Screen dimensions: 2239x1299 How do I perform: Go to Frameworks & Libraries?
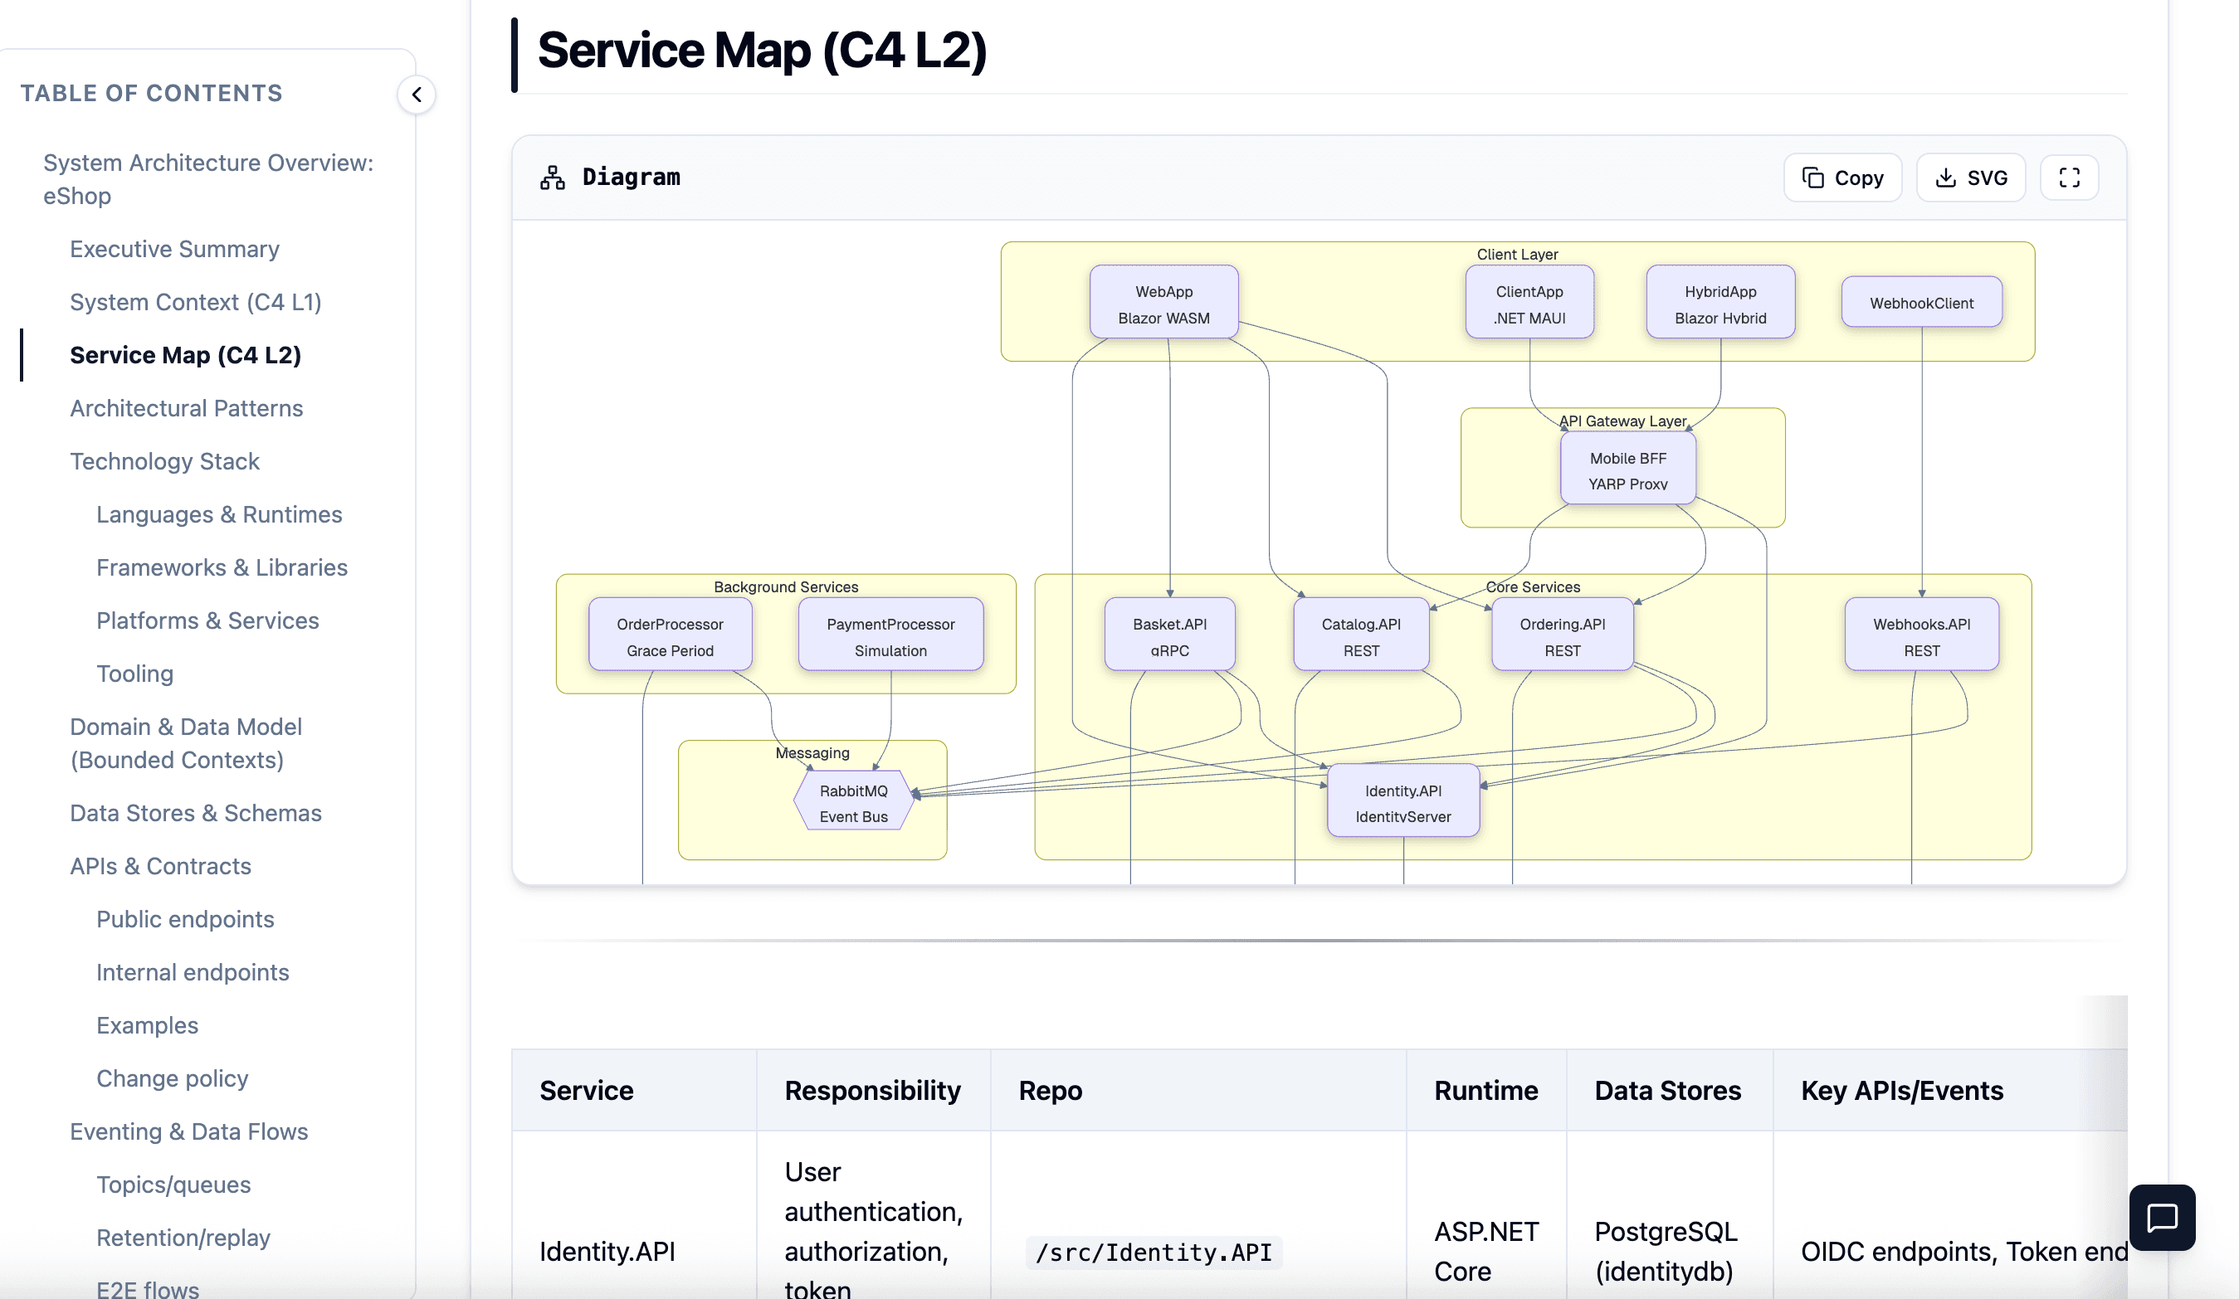[222, 567]
